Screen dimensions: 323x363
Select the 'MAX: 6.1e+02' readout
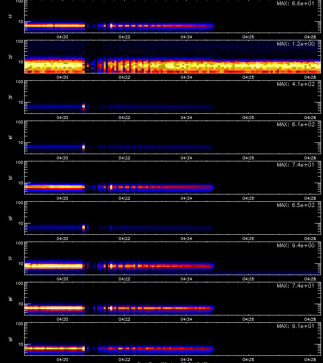point(296,124)
